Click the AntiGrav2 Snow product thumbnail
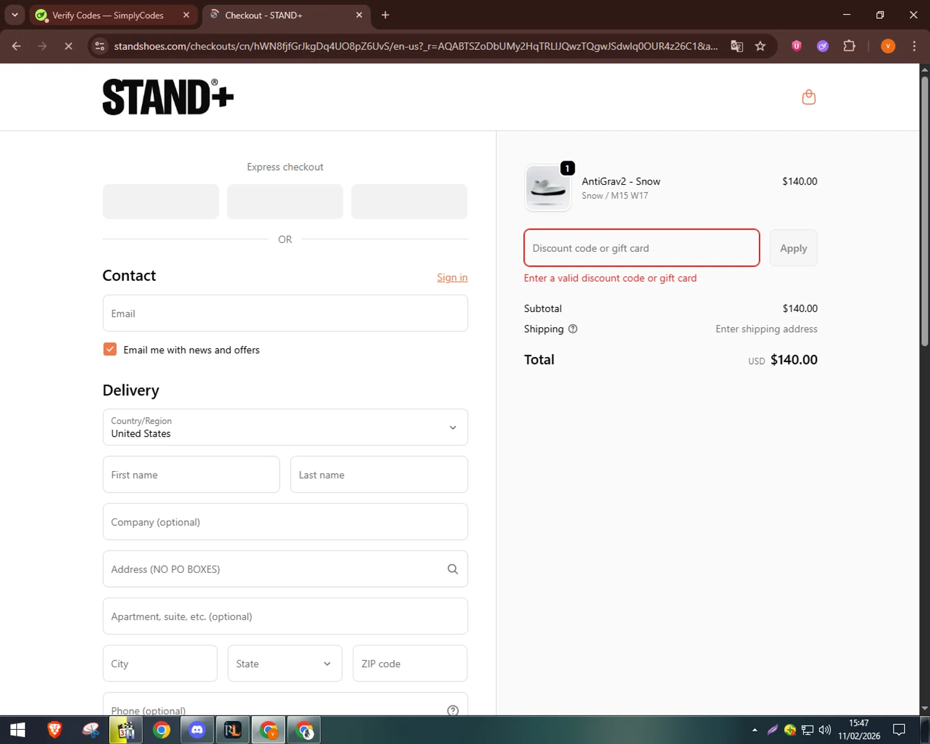 point(547,188)
